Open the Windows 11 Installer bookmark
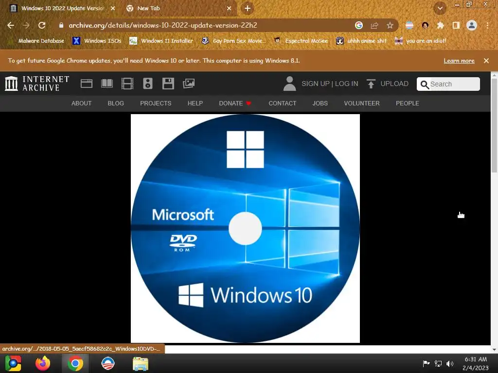This screenshot has height=373, width=498. [x=161, y=41]
